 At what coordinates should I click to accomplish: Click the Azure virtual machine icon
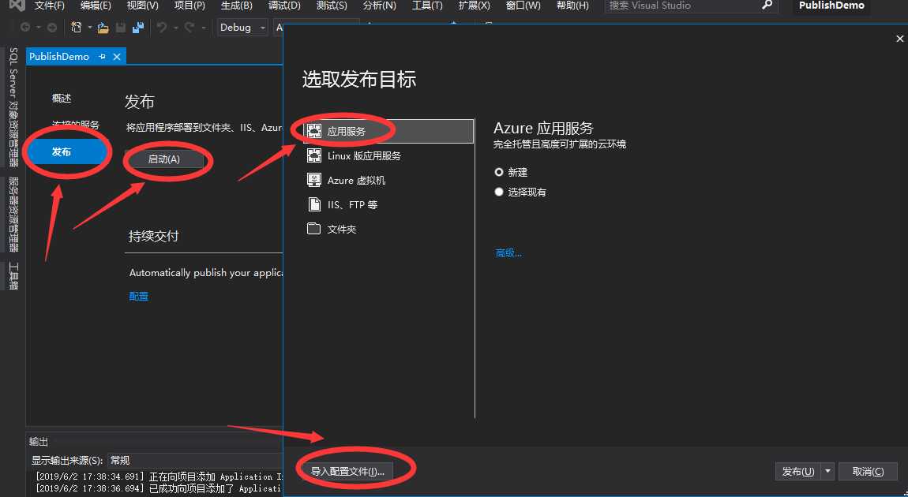click(314, 180)
